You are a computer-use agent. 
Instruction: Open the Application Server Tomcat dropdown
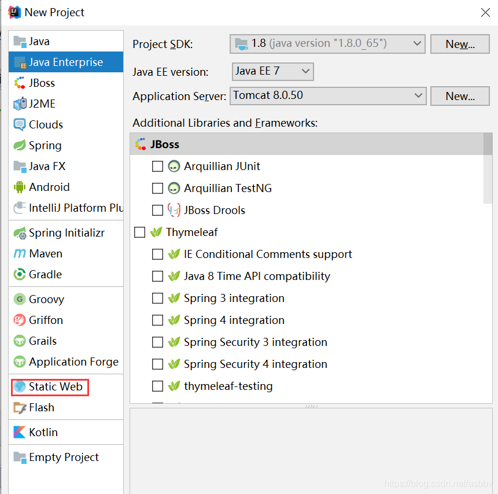(x=328, y=96)
